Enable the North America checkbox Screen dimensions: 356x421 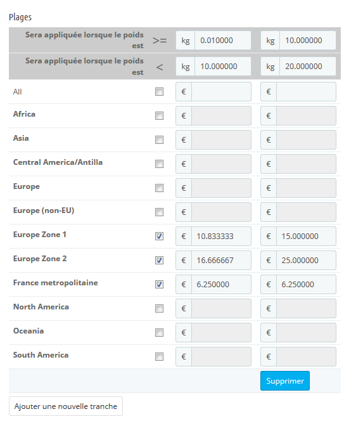click(x=160, y=309)
